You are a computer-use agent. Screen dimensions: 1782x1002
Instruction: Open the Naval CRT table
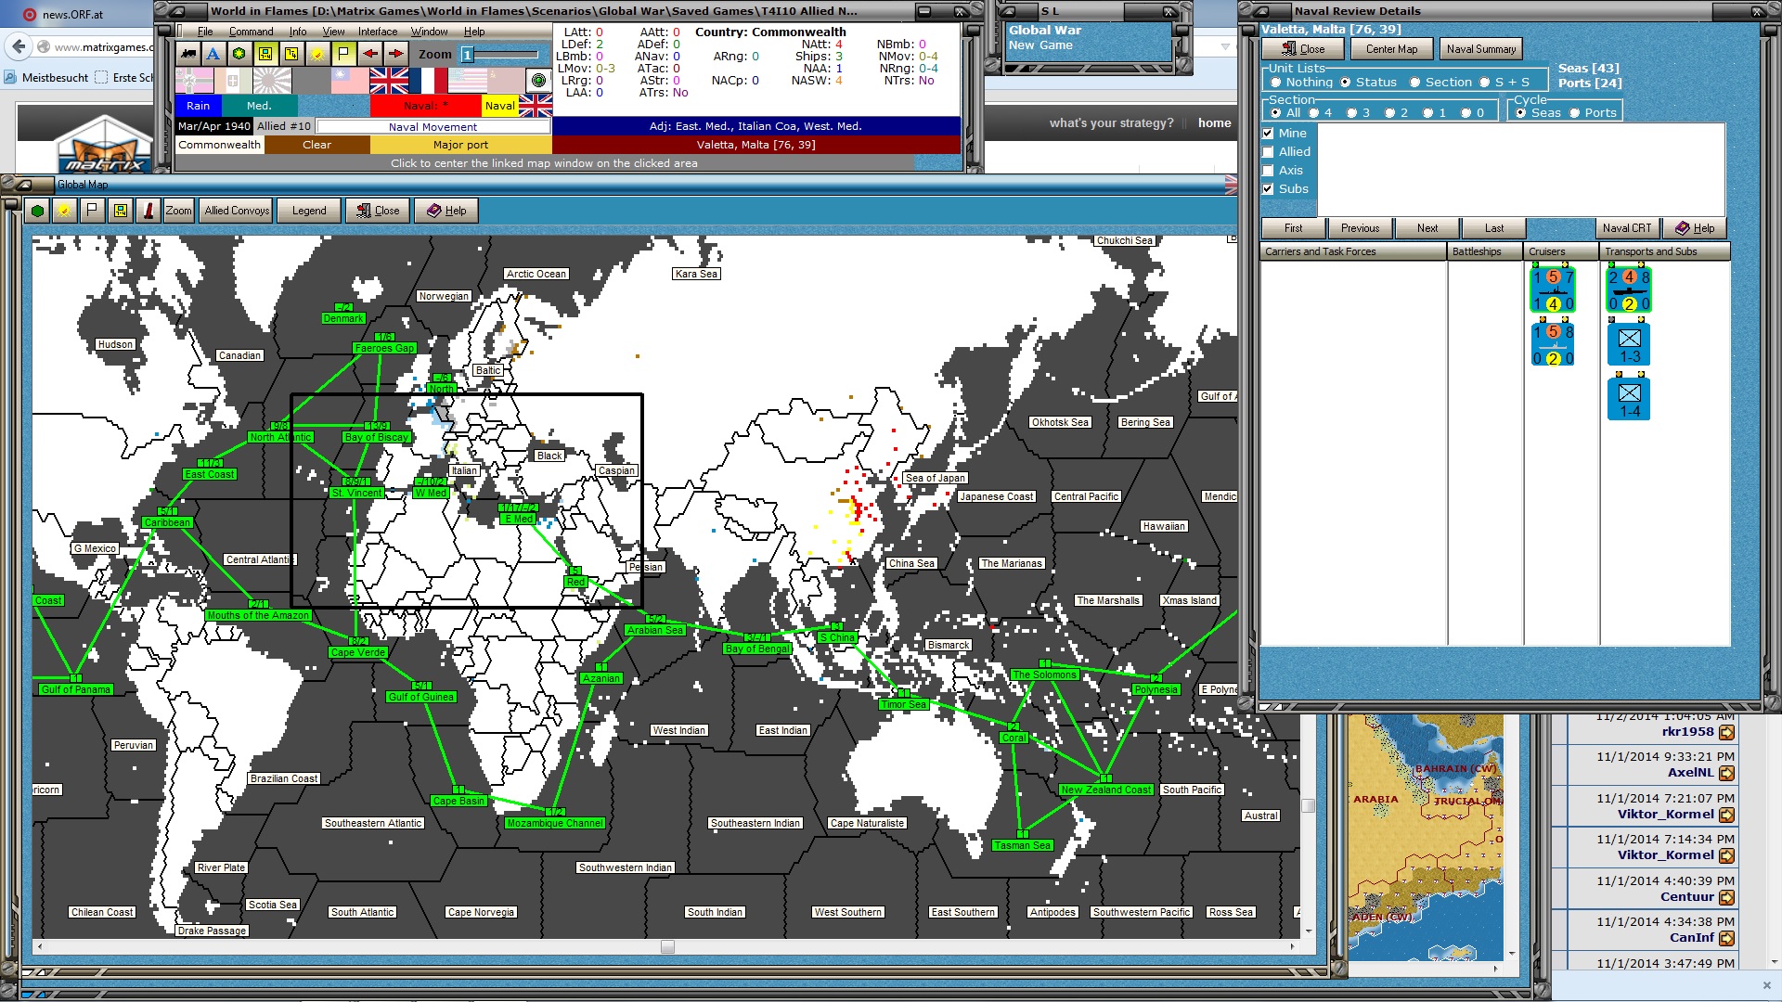pyautogui.click(x=1627, y=228)
